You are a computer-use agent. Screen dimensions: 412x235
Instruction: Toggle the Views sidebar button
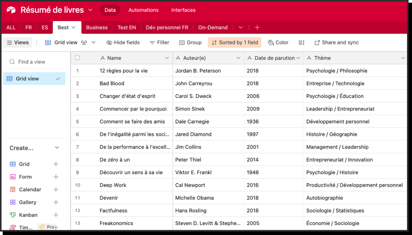pos(18,42)
